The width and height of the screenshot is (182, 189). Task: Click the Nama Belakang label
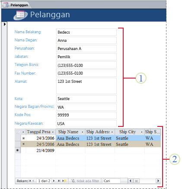pos(28,32)
